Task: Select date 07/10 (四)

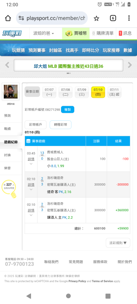Action: point(98,92)
